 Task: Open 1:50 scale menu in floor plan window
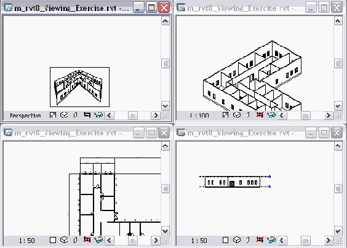[x=27, y=241]
